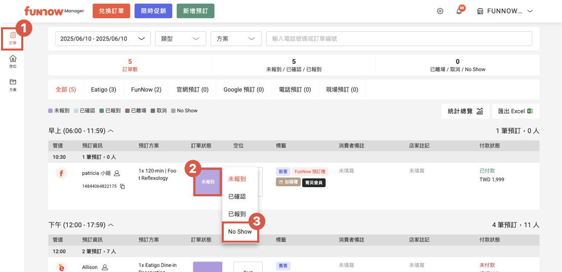Open settings gear icon in header
This screenshot has height=272, width=562.
[440, 11]
